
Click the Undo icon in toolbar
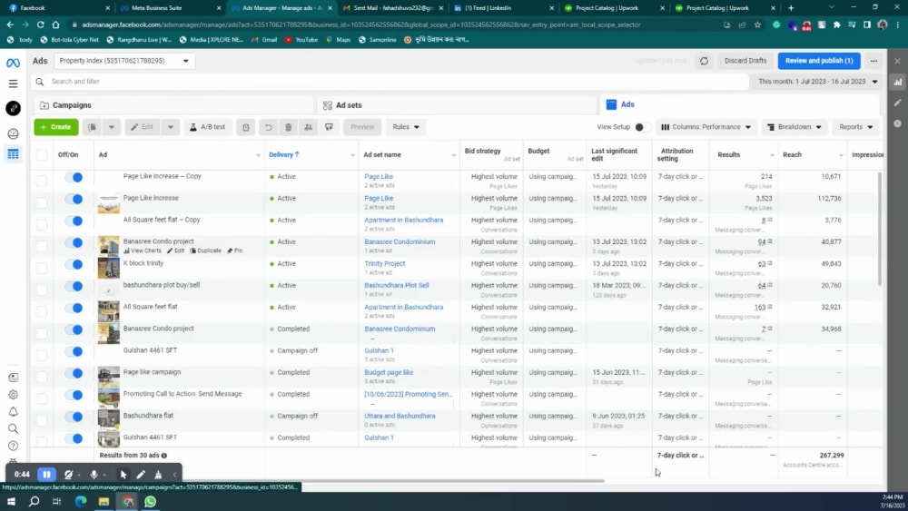[x=268, y=127]
